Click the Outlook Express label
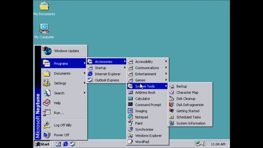 point(107,80)
